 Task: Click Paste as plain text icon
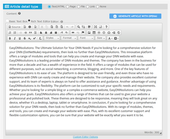pos(57,27)
